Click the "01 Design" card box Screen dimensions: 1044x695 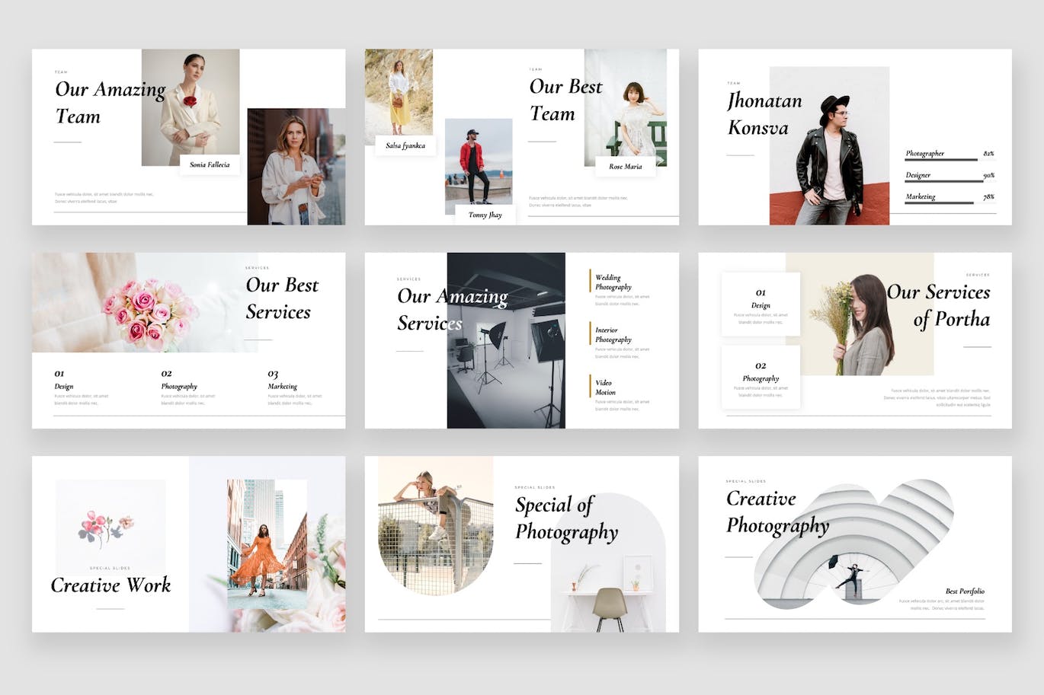(x=761, y=304)
